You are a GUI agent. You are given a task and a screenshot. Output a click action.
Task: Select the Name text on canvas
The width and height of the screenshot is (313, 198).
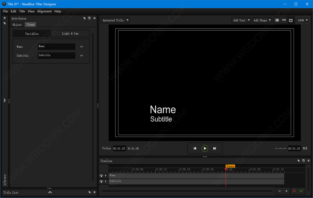163,110
